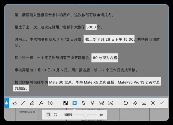Click the blue QQ penguin icon

point(7,103)
